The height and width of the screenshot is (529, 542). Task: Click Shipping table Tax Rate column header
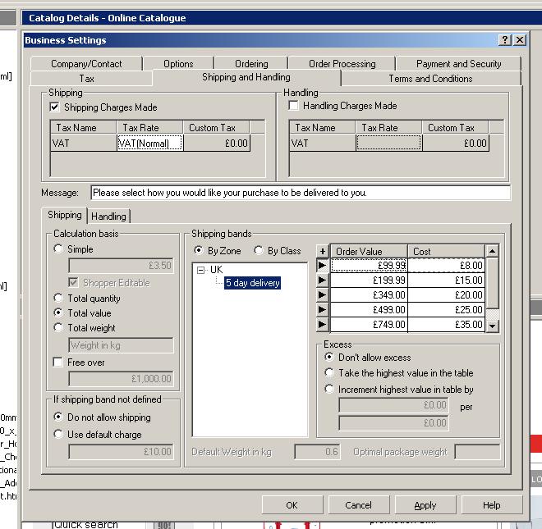149,128
